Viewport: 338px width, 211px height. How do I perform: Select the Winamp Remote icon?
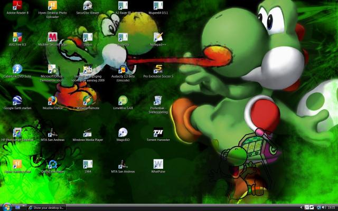click(88, 101)
